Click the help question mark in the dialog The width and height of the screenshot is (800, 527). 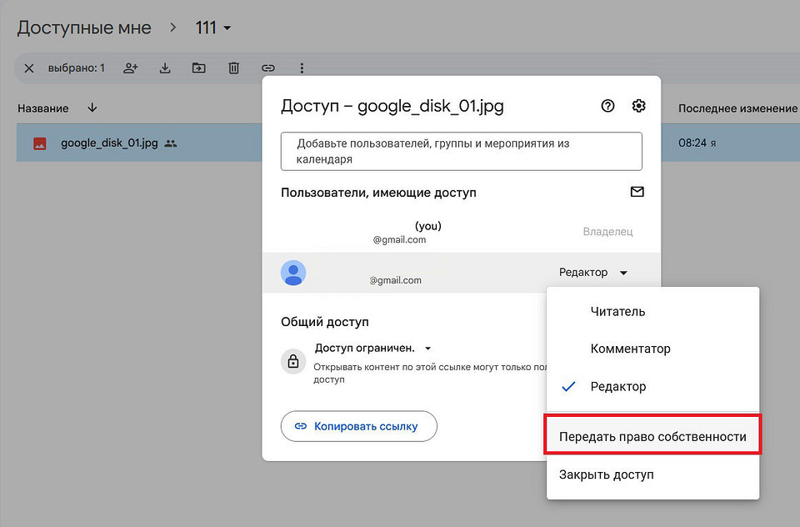click(x=607, y=106)
